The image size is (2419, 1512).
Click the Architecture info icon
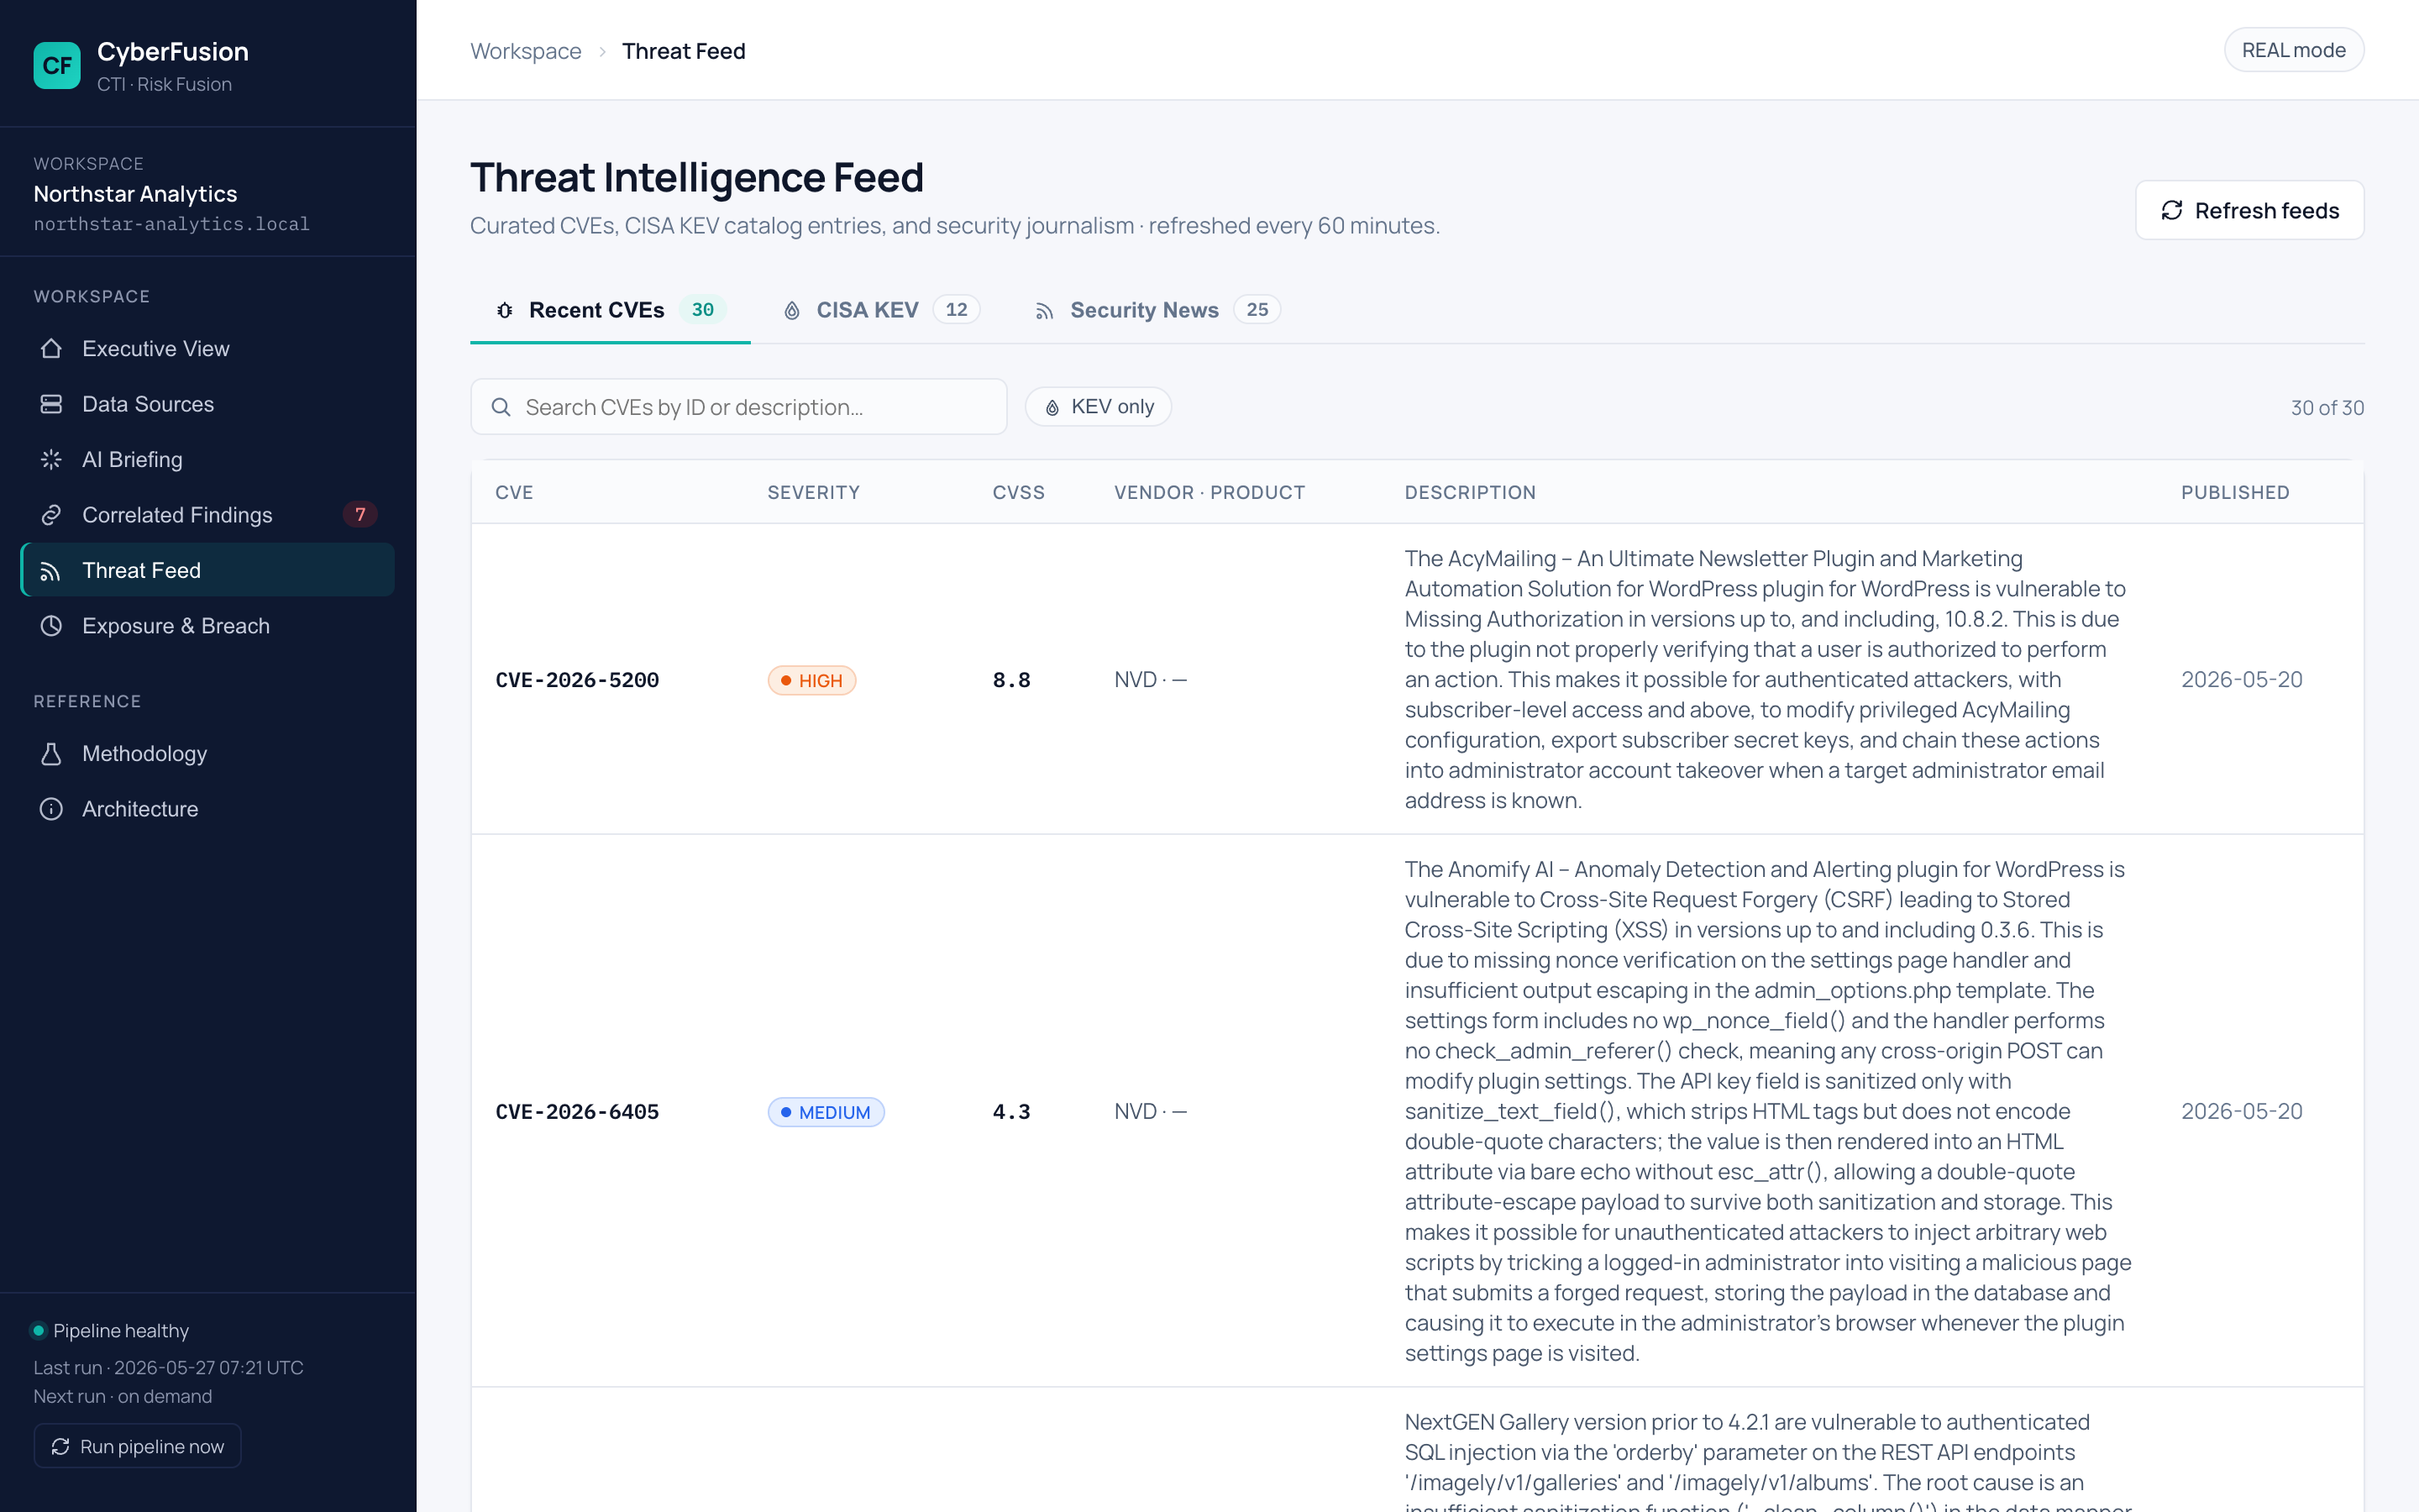pyautogui.click(x=51, y=809)
